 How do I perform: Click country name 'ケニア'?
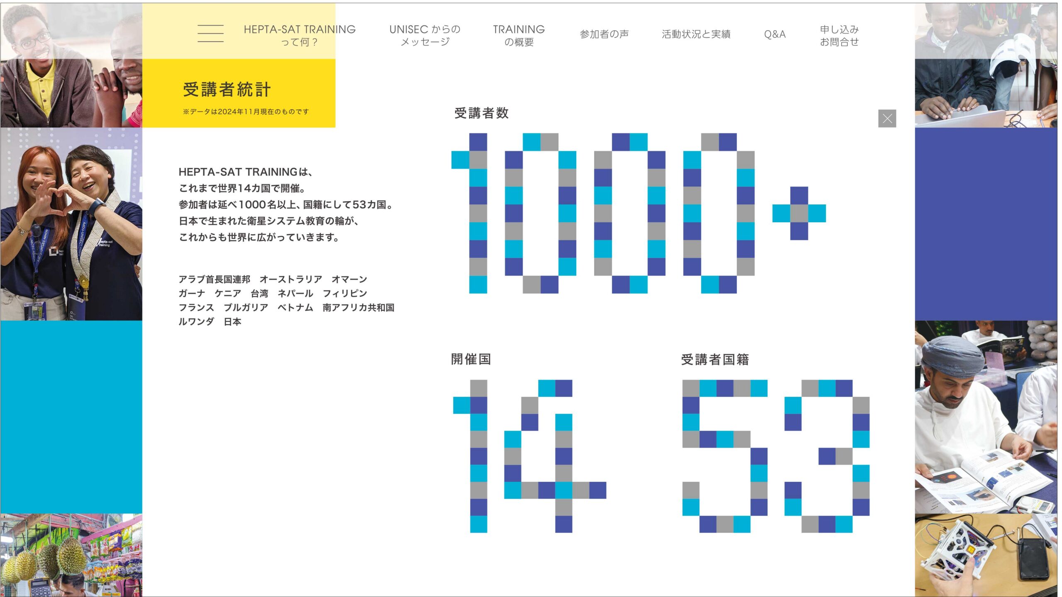228,294
